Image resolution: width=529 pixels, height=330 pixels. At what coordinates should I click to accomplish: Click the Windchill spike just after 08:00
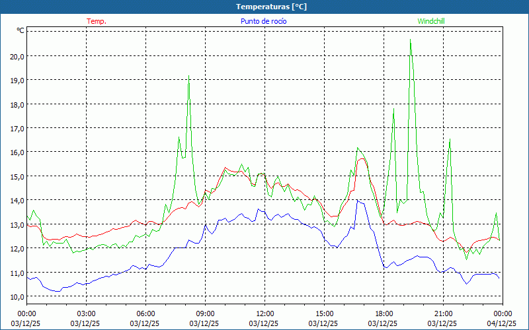(189, 78)
